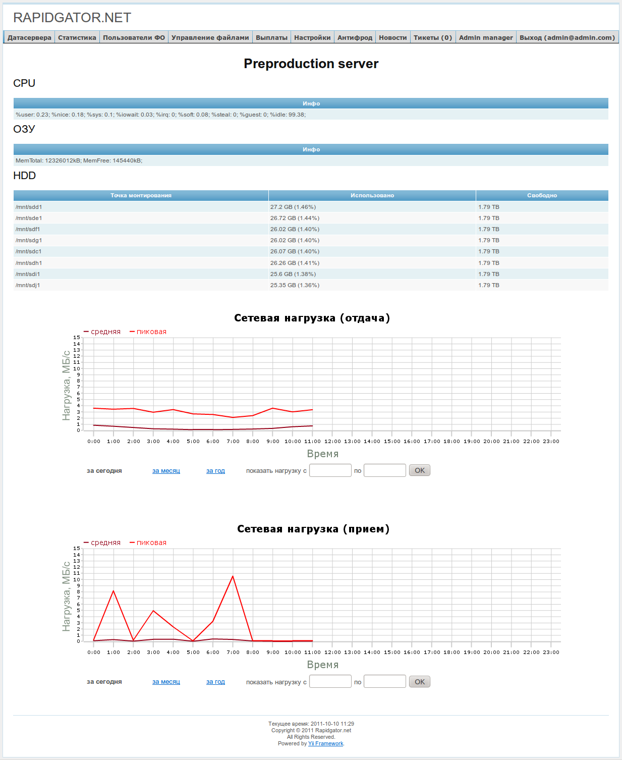Viewport: 622px width, 760px height.
Task: Log out via Выход (admin@admin.com)
Action: [567, 37]
